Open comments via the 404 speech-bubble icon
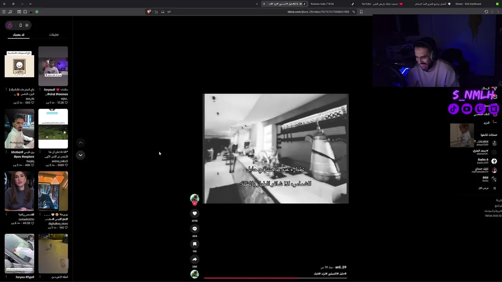This screenshot has width=502, height=282. tap(195, 229)
